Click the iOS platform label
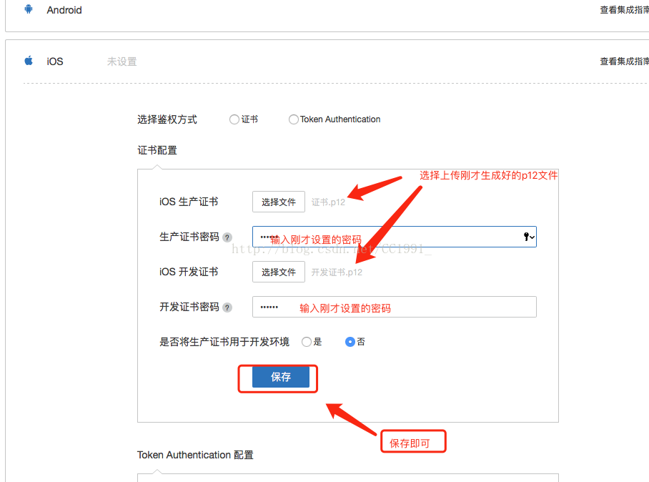Screen dimensions: 649x482 tap(54, 62)
